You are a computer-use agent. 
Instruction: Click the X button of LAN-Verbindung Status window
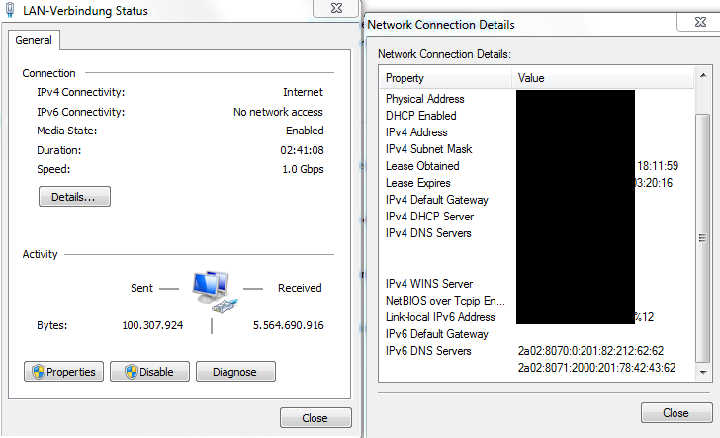(x=336, y=8)
